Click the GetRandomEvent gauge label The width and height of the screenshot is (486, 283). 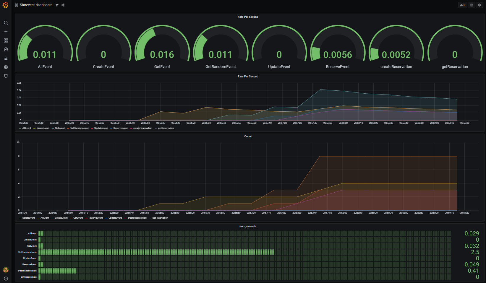pyautogui.click(x=221, y=67)
